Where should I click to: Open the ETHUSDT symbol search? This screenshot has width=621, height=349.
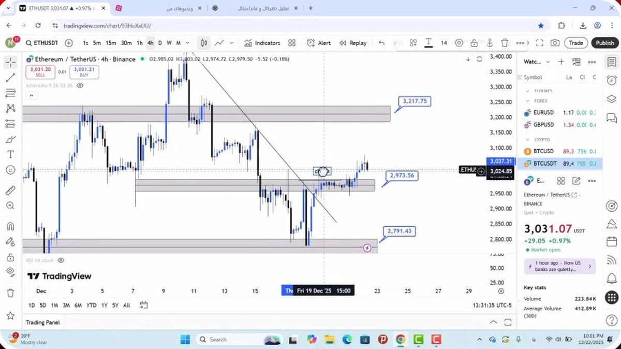pos(42,43)
